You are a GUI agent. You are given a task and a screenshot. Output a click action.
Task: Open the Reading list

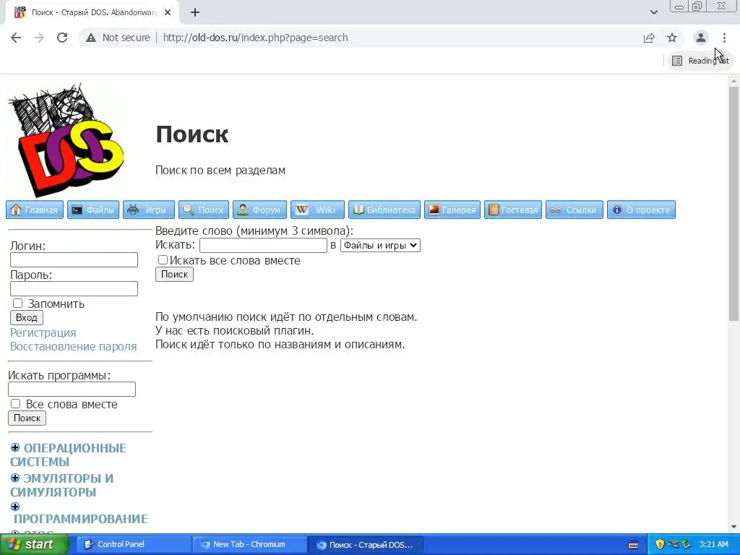tap(700, 61)
